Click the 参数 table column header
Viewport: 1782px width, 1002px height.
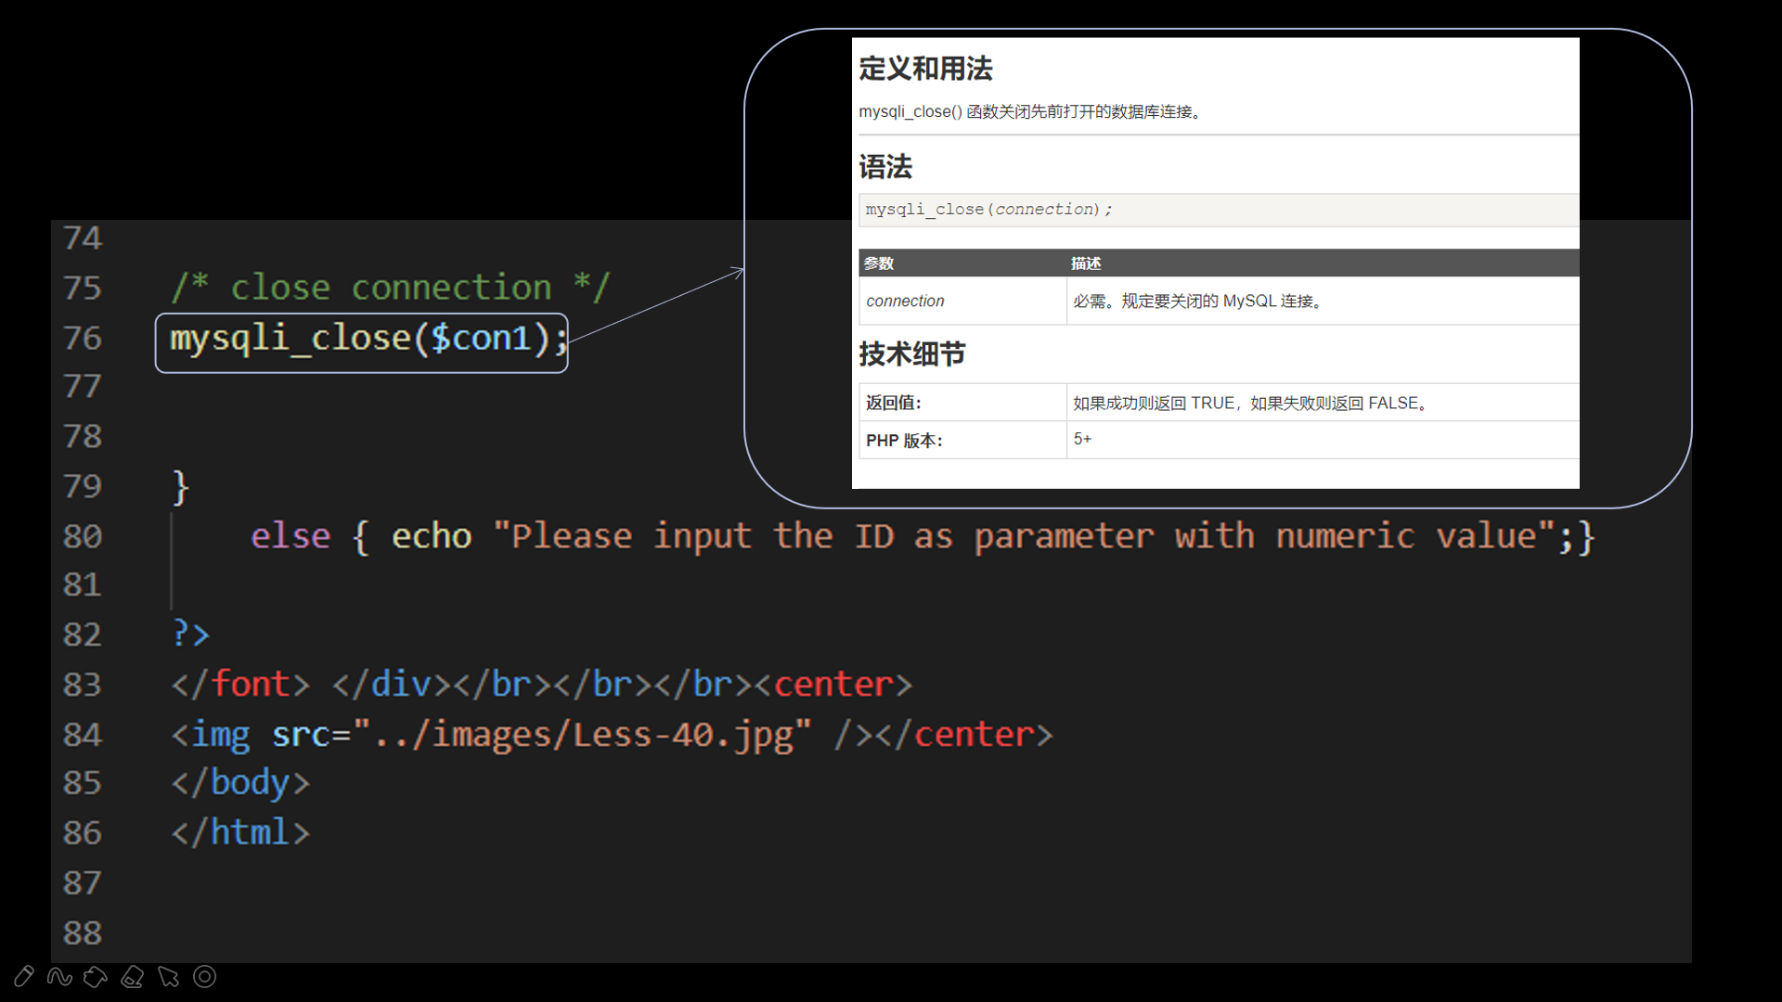pos(879,263)
